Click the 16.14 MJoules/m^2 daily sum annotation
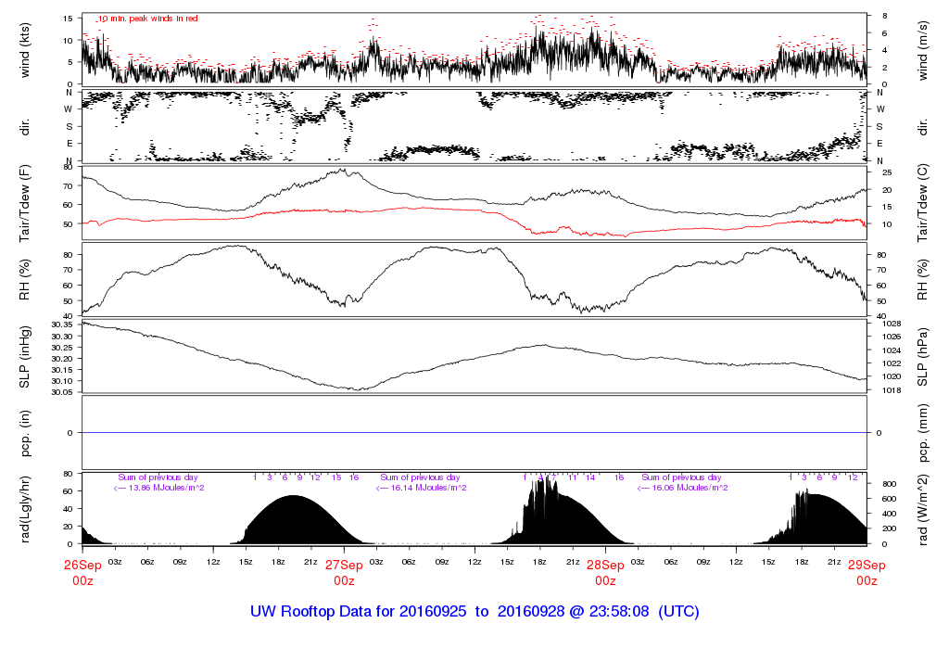This screenshot has height=649, width=949. [421, 488]
